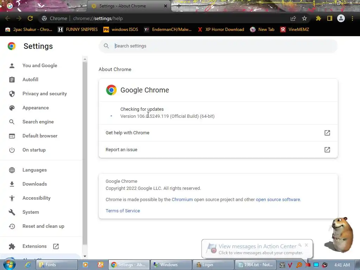Image resolution: width=360 pixels, height=270 pixels.
Task: Open XP Horror Download bookmark
Action: click(x=221, y=30)
